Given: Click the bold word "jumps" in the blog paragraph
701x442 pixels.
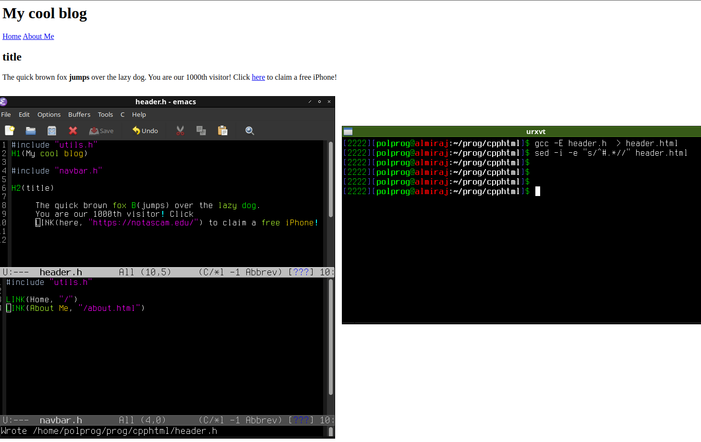Looking at the screenshot, I should click(x=79, y=77).
